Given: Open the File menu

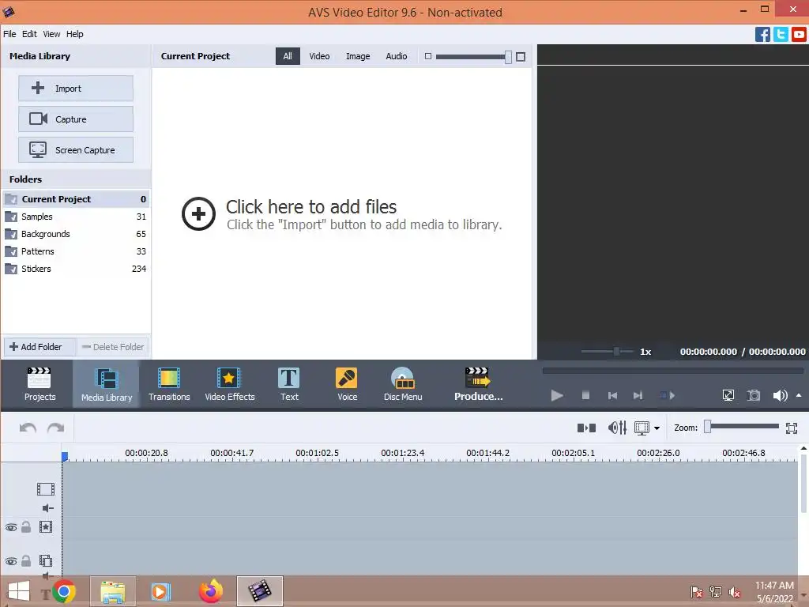Looking at the screenshot, I should tap(9, 34).
